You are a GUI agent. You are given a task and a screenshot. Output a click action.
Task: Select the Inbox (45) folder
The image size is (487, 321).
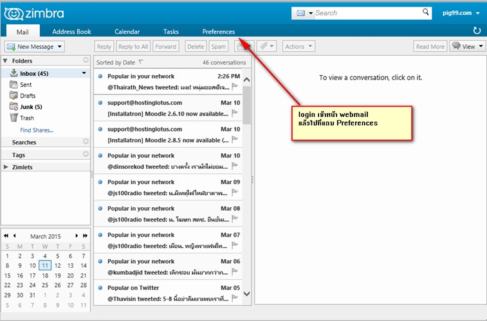coord(45,73)
